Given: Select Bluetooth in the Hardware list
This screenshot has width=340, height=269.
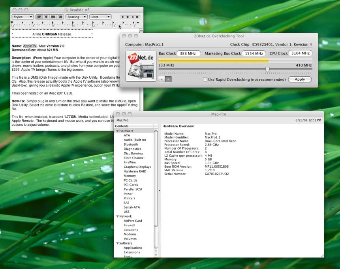Looking at the screenshot, I should click(x=131, y=144).
